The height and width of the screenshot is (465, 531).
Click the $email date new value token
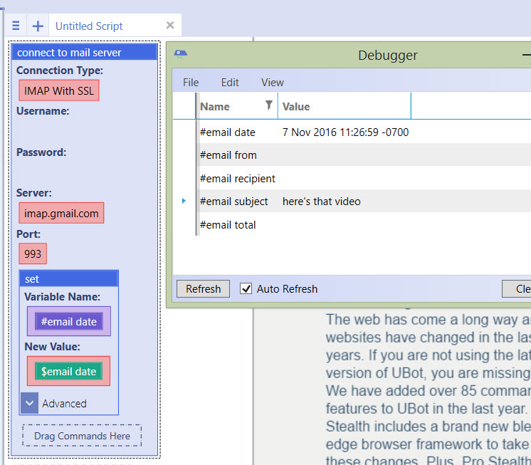click(x=68, y=371)
